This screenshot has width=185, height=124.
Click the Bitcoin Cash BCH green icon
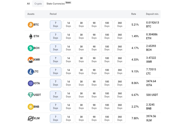click(31, 48)
